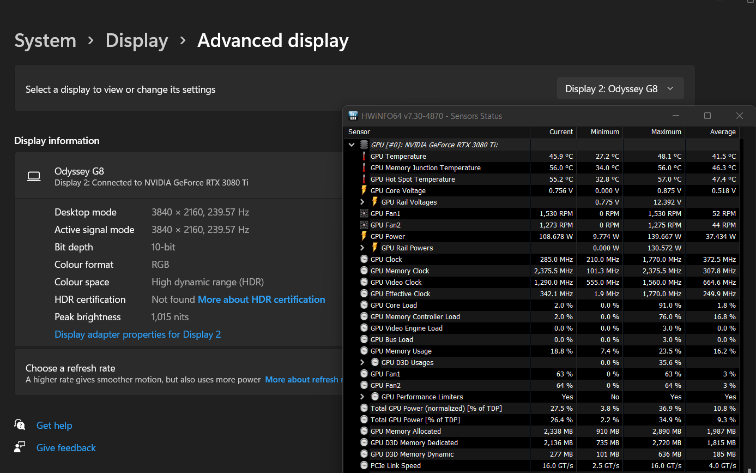Viewport: 756px width, 473px height.
Task: Click the fan icon next to GPU Fan1
Action: coord(364,213)
